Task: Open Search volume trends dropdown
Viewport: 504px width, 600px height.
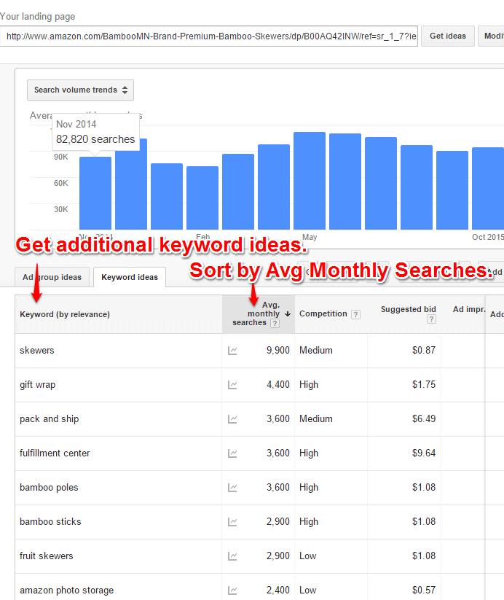Action: [80, 90]
